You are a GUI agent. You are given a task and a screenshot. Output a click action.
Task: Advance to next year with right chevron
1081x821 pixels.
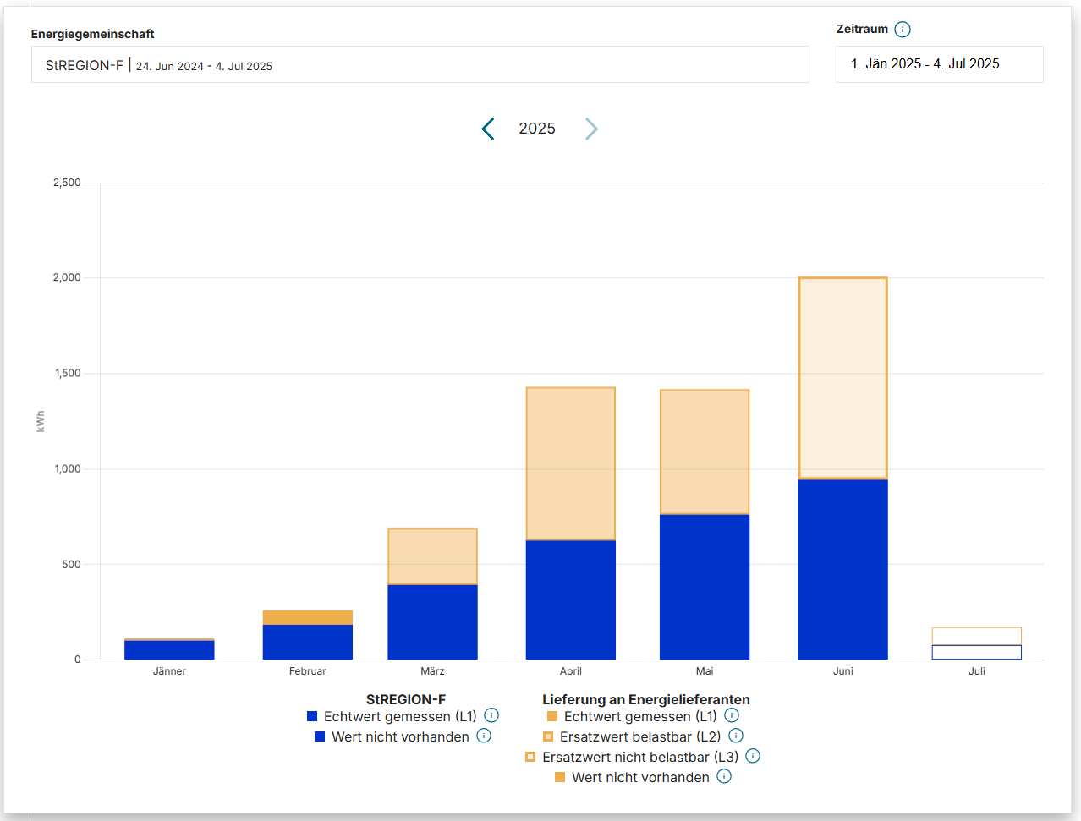click(x=591, y=129)
